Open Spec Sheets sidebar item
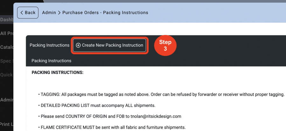Viewport: 286px width, 131px height. [x=7, y=61]
